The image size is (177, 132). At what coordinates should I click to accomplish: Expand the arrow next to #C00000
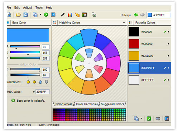point(168,44)
